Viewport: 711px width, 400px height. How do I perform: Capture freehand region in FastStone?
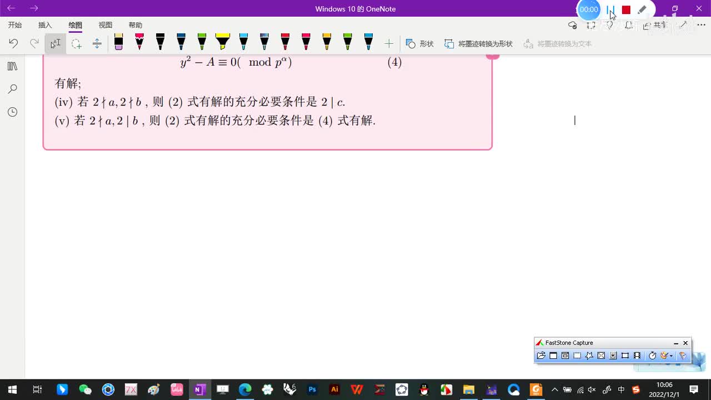point(589,356)
